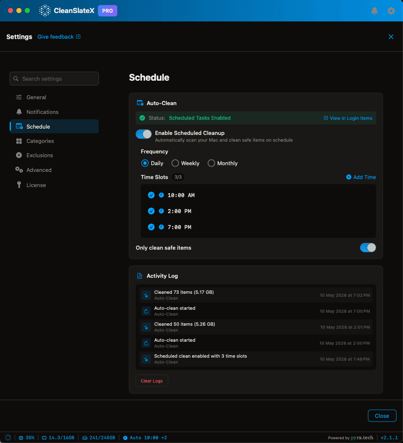Open settings via the header gear icon
This screenshot has height=443, width=403.
click(x=391, y=11)
